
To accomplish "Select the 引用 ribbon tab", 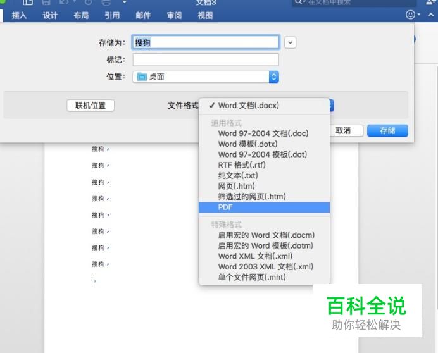I will click(112, 15).
